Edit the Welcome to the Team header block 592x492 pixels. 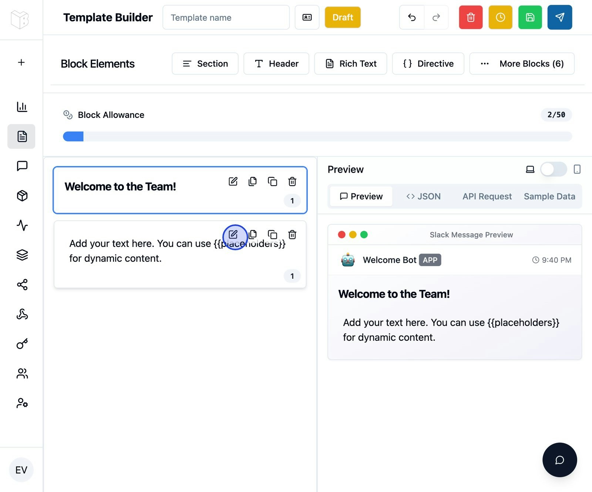[233, 181]
